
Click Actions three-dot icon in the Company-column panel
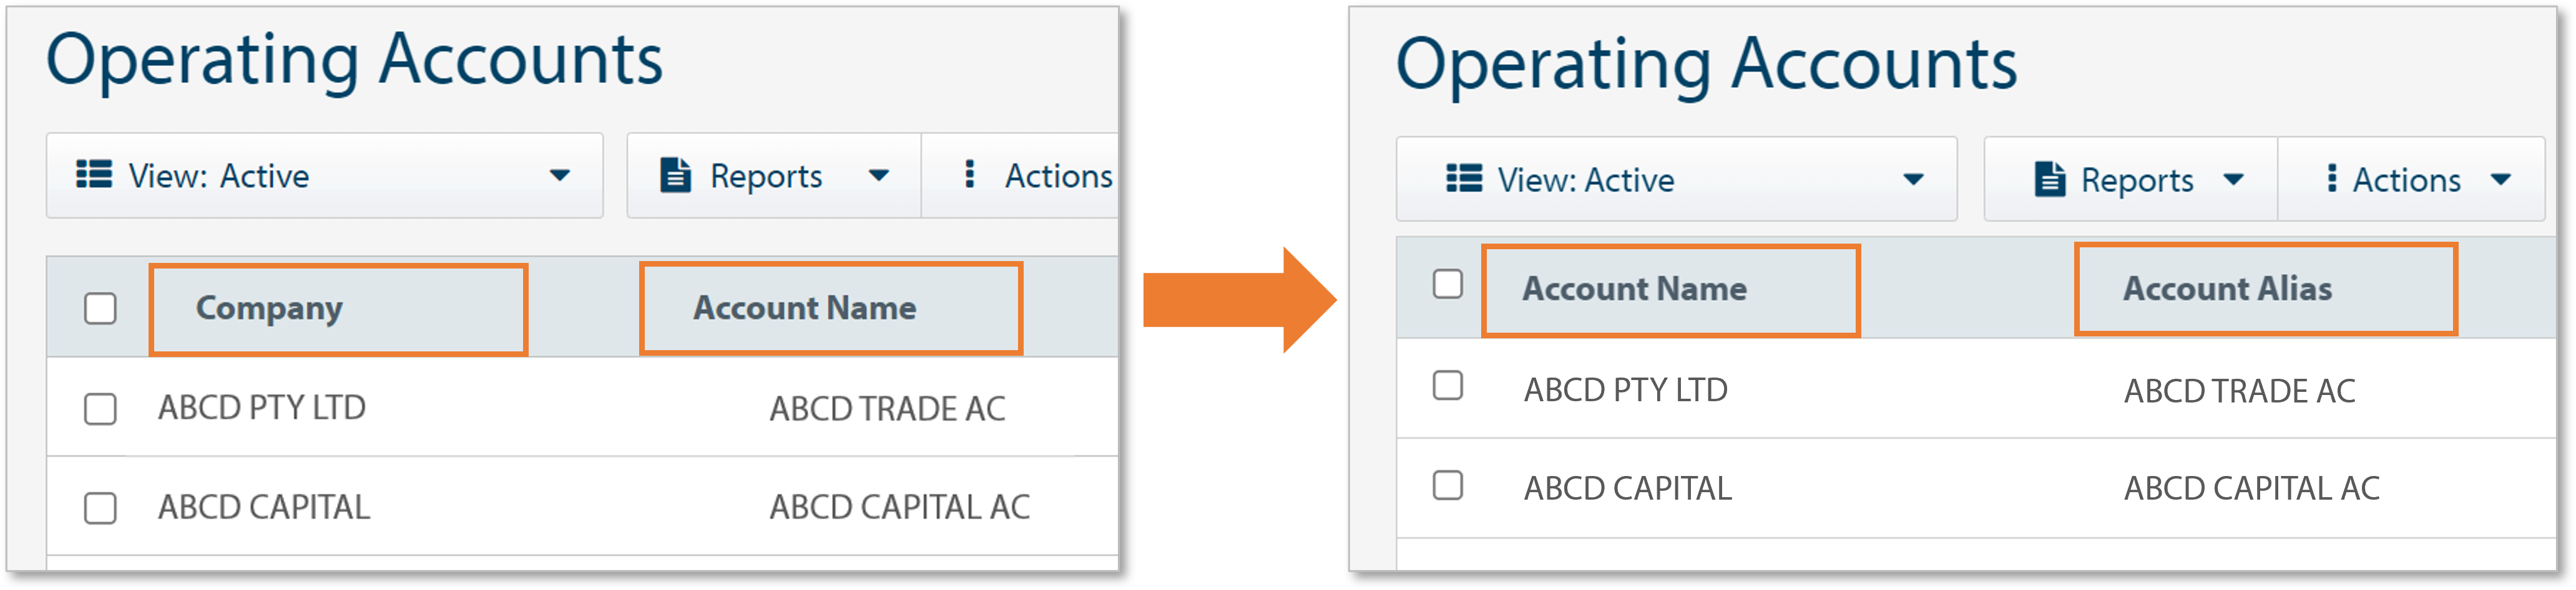point(968,174)
